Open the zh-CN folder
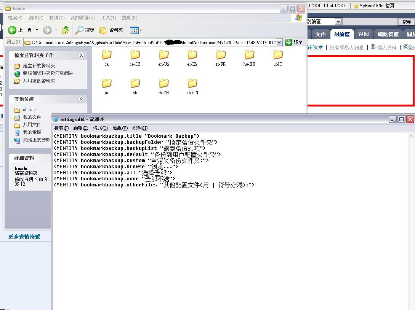Screen dimensions: 415x310 [192, 86]
